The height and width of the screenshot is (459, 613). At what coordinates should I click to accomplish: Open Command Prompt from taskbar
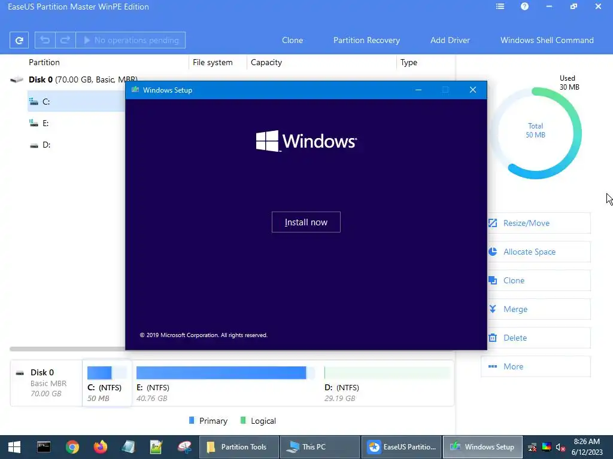coord(44,447)
